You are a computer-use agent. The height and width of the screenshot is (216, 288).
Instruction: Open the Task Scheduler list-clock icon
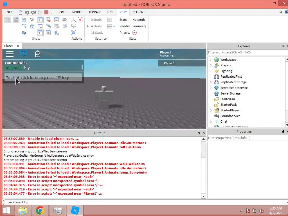[x=56, y=26]
